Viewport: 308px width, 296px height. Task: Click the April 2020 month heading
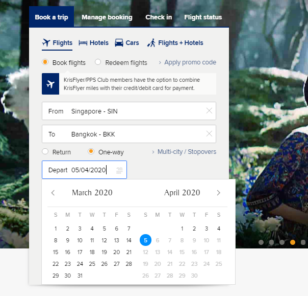pos(182,193)
